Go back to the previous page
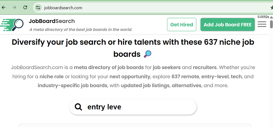 pyautogui.click(x=4, y=7)
